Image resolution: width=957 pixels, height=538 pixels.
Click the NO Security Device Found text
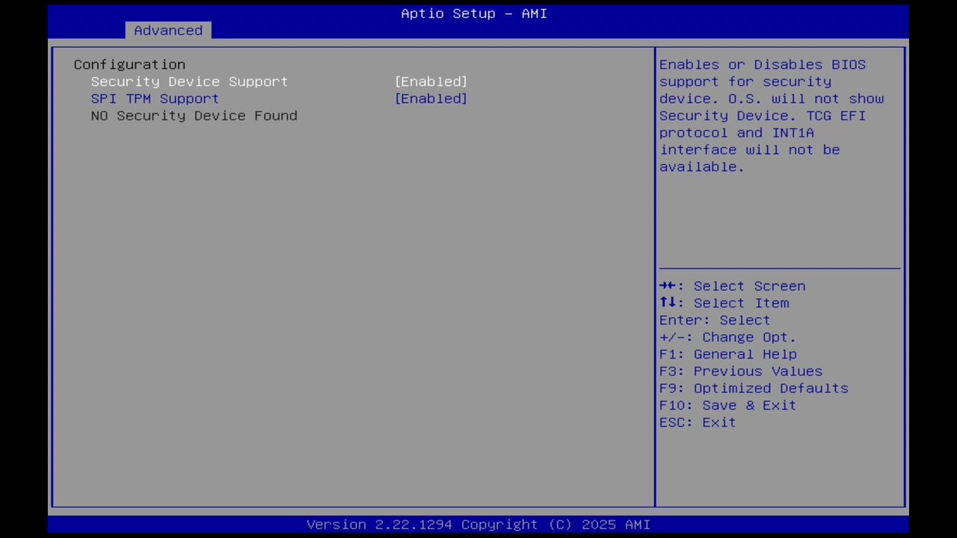(x=194, y=115)
